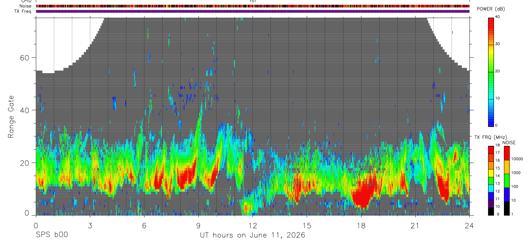Click the SPS b00 radar beam label
Screen dimensions: 528x244
point(52,235)
